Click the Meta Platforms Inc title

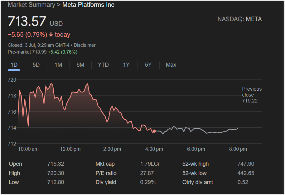[x=88, y=5]
